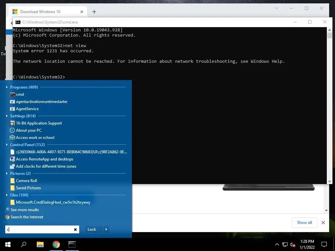Collapse the Files (100) group

7,195
